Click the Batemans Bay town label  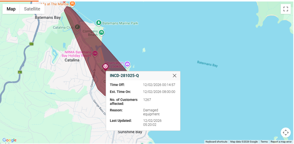coord(48,18)
